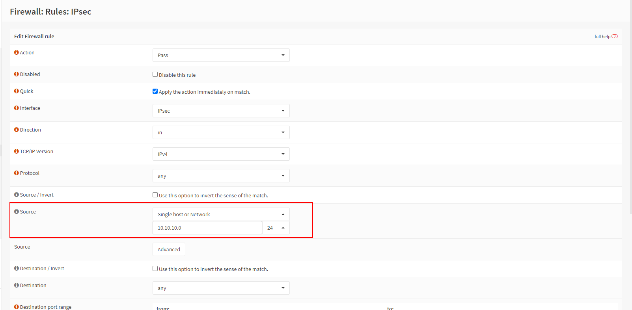Image resolution: width=632 pixels, height=310 pixels.
Task: Check the Disable this rule checkbox
Action: point(155,74)
